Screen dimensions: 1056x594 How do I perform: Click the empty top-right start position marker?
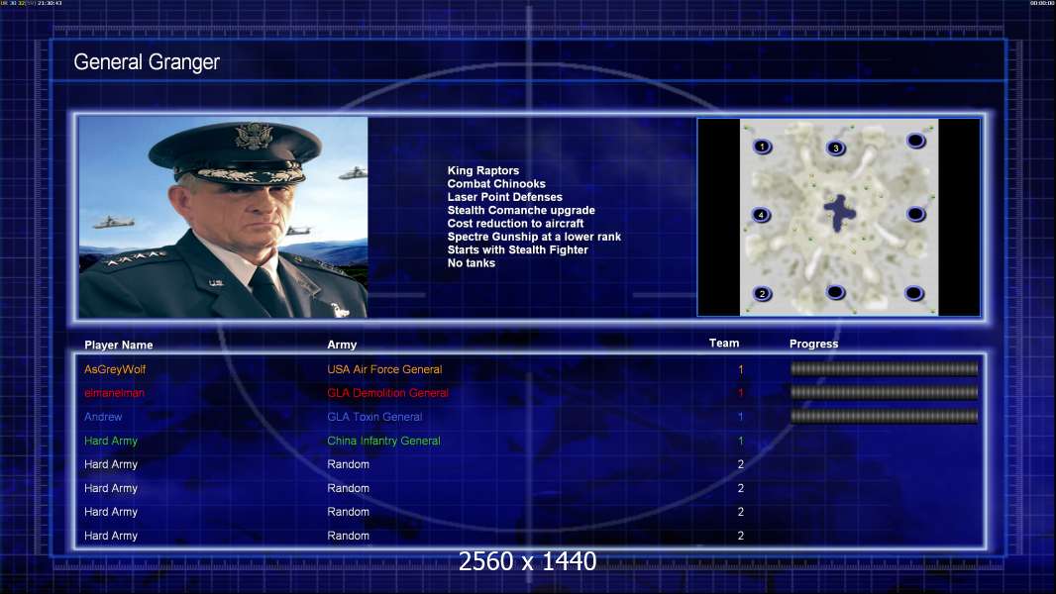click(916, 141)
